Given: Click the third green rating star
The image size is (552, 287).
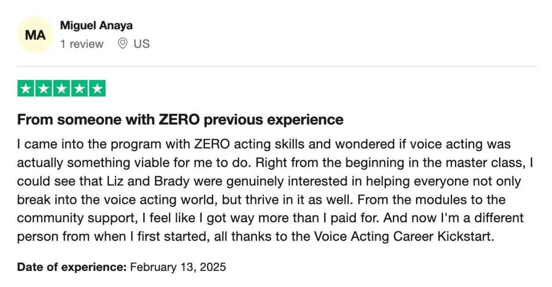Looking at the screenshot, I should [62, 88].
